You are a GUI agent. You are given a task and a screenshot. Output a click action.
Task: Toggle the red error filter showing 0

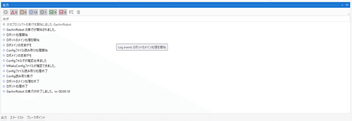14,12
